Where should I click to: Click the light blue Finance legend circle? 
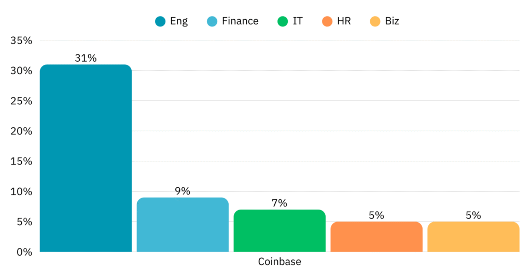tap(212, 21)
